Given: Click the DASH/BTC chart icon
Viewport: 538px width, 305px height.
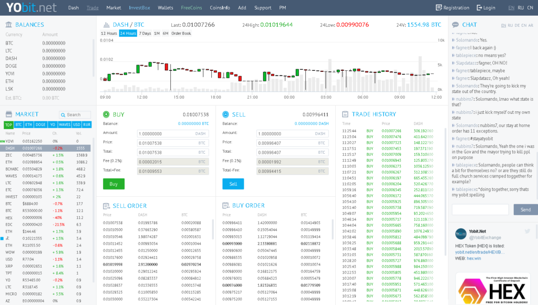Looking at the screenshot, I should 106,25.
